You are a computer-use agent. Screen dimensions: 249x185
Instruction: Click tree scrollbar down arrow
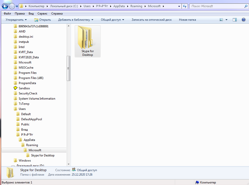pyautogui.click(x=68, y=164)
